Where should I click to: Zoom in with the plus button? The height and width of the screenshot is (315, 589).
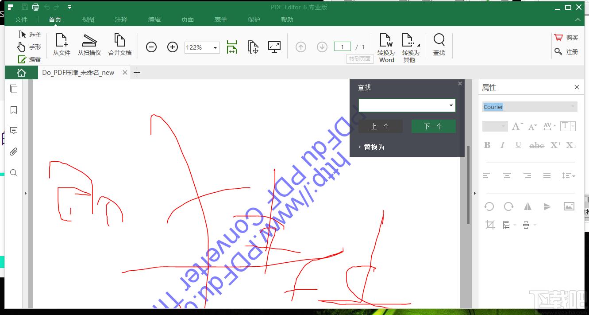(173, 47)
